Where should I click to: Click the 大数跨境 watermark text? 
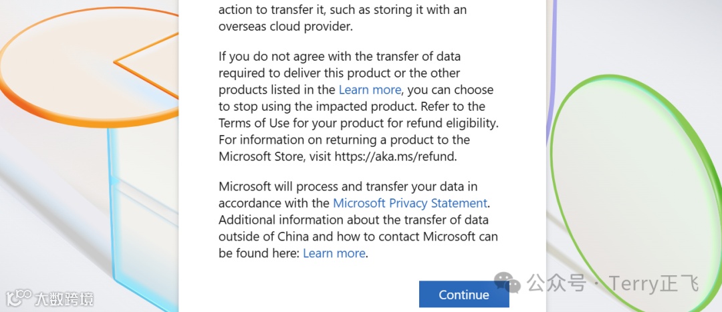point(64,298)
